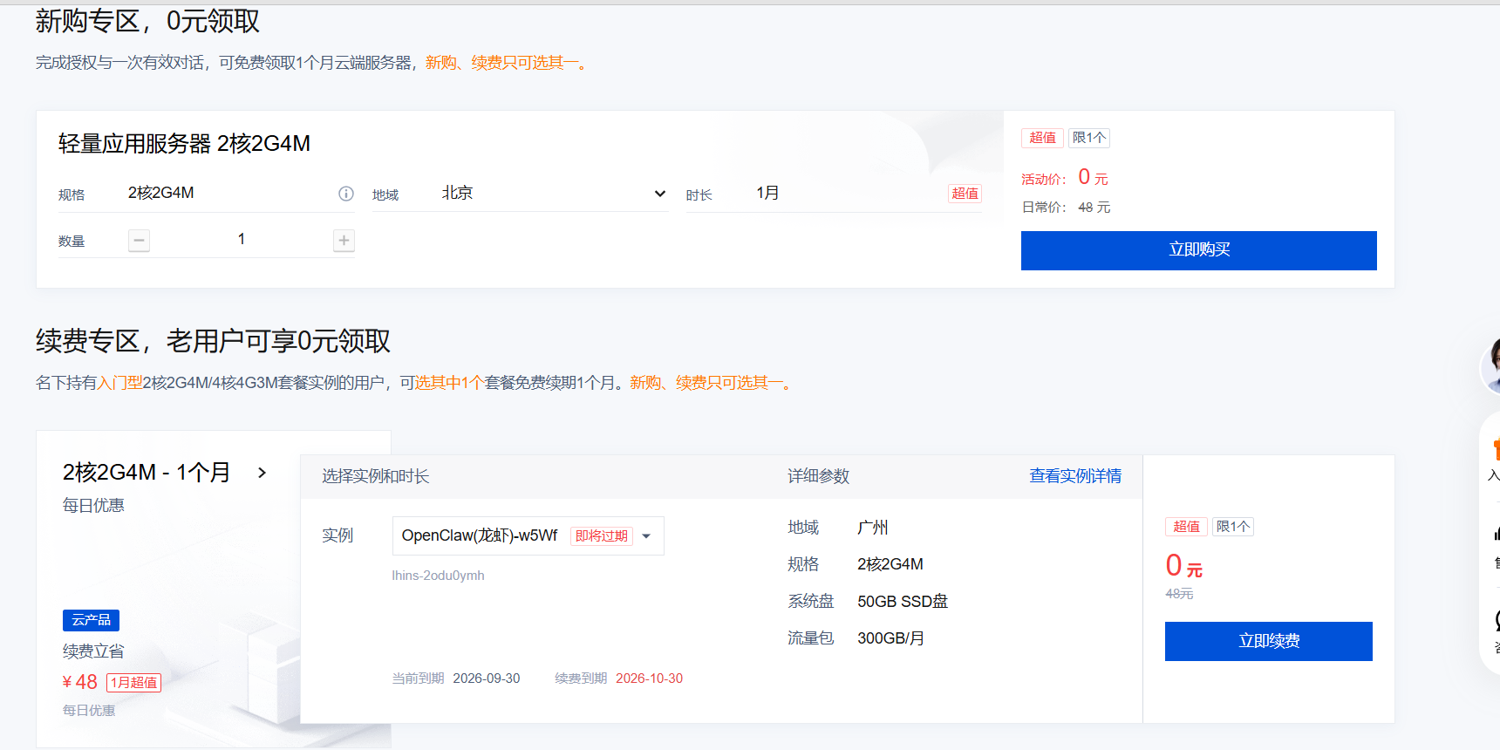Click the 即将过期 label in the instance selector
This screenshot has width=1500, height=750.
(x=602, y=536)
